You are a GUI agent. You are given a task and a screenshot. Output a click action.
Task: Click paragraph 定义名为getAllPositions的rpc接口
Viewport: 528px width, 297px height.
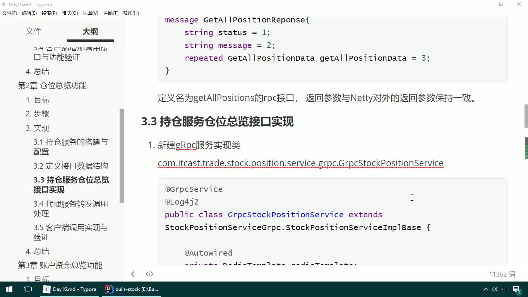[x=317, y=98]
